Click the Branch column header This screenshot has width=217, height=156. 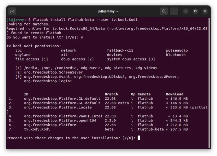[x=111, y=94]
